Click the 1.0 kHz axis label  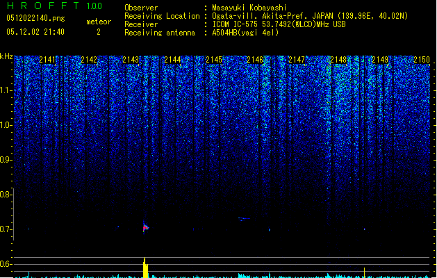click(x=6, y=125)
